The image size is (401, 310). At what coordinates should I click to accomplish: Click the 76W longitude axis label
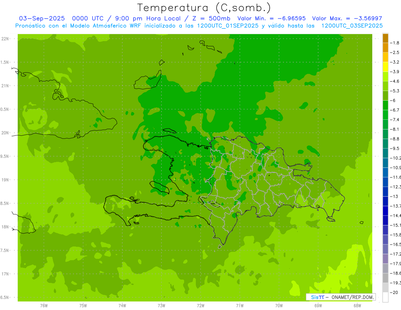tap(44, 306)
